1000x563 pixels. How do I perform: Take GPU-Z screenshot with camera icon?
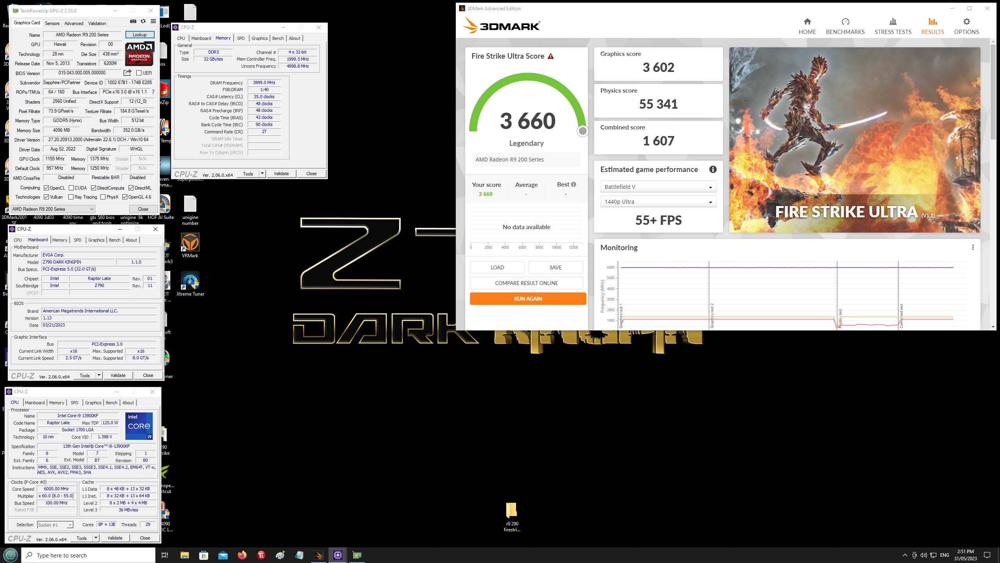coord(133,21)
